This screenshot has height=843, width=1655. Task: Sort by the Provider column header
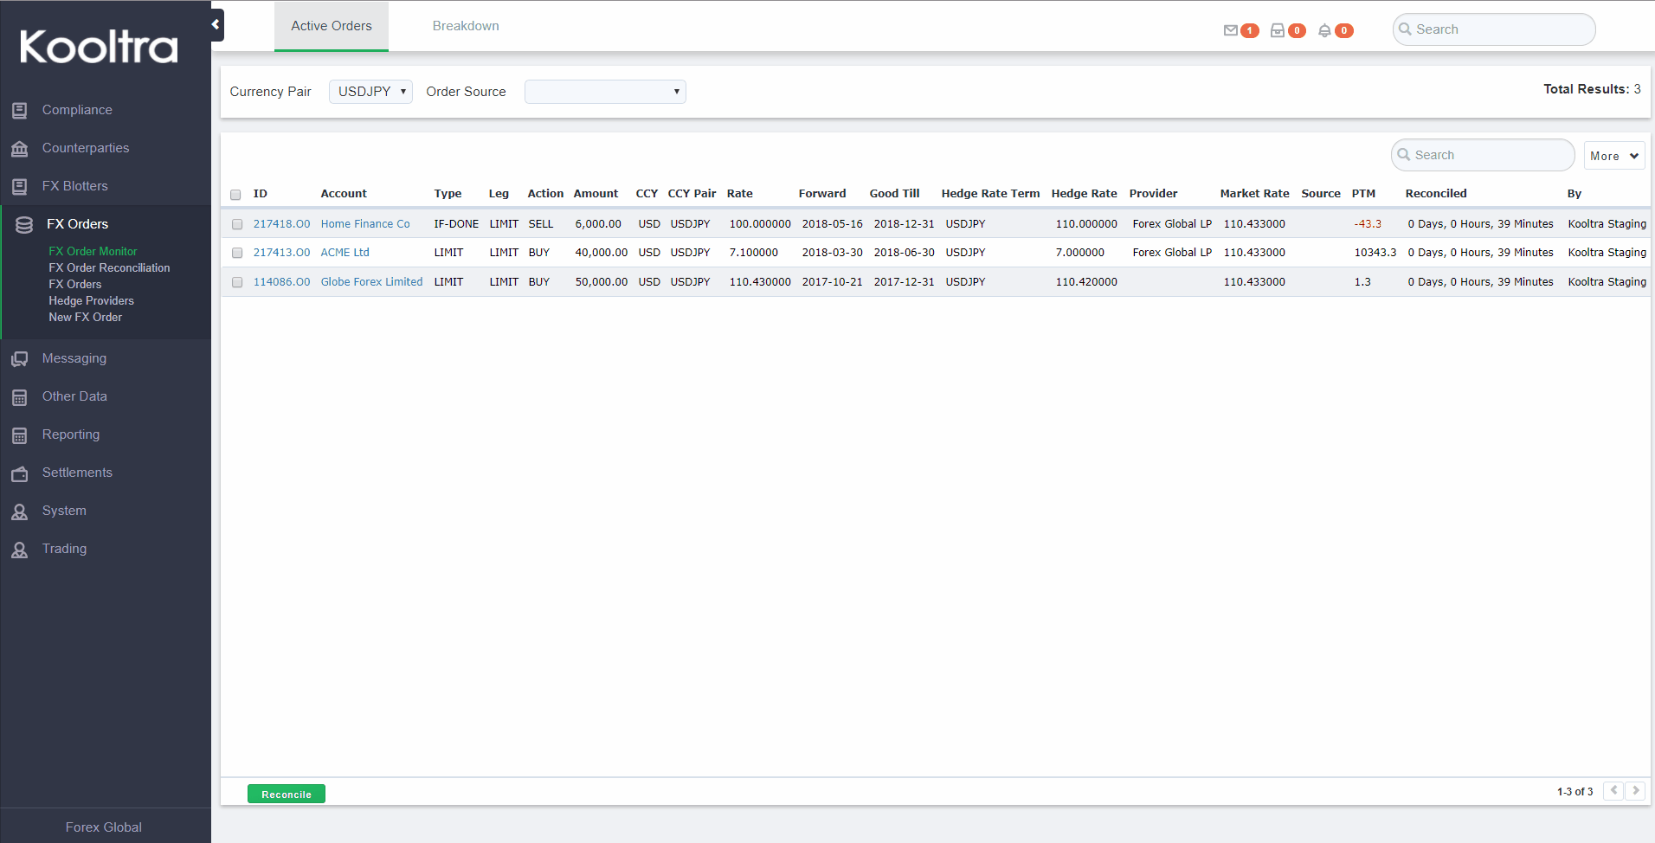[1153, 193]
